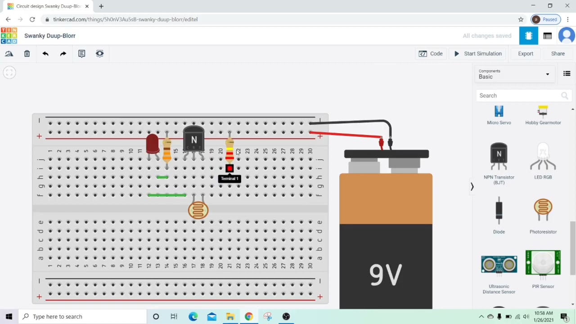Screen dimensions: 576x324
Task: Select the Ultrasonic Distance Sensor component
Action: click(x=499, y=274)
